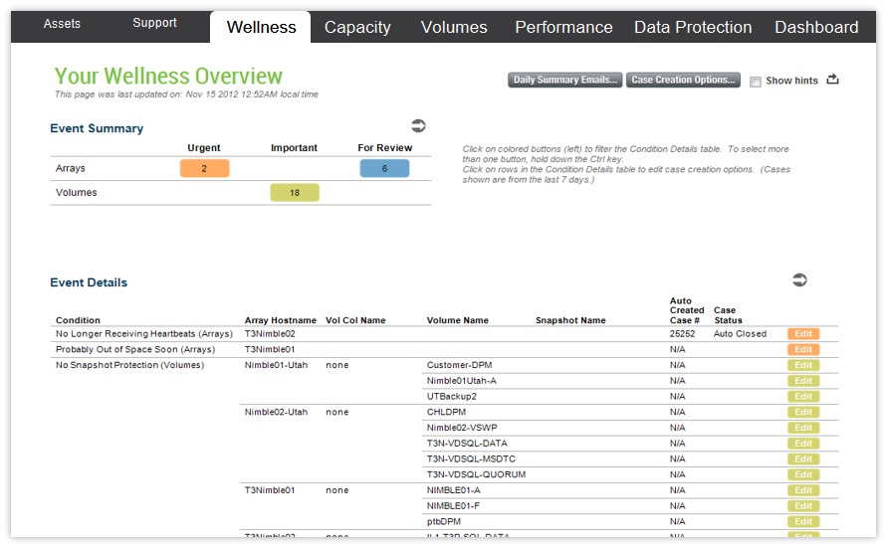Filter by For Review array events (6)
Screen dimensions: 887x548
coord(384,169)
